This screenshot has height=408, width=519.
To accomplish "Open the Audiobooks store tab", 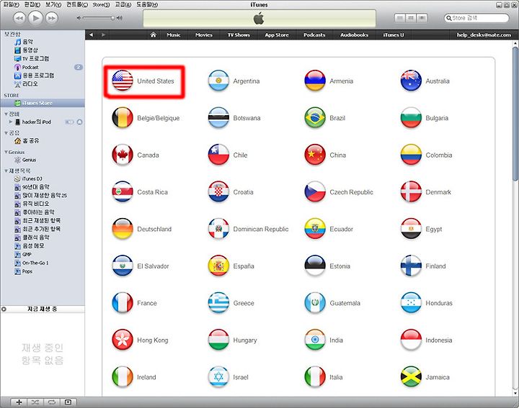I will 354,35.
